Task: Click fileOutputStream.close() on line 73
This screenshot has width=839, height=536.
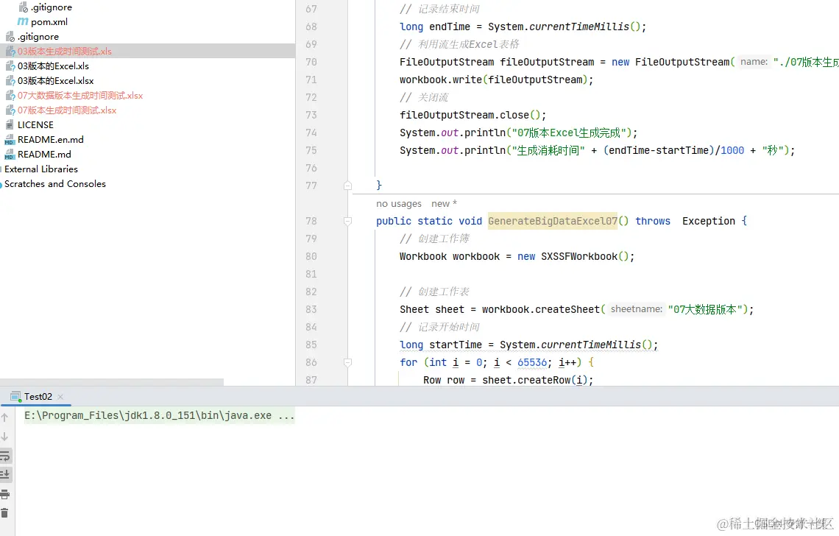Action: point(473,115)
